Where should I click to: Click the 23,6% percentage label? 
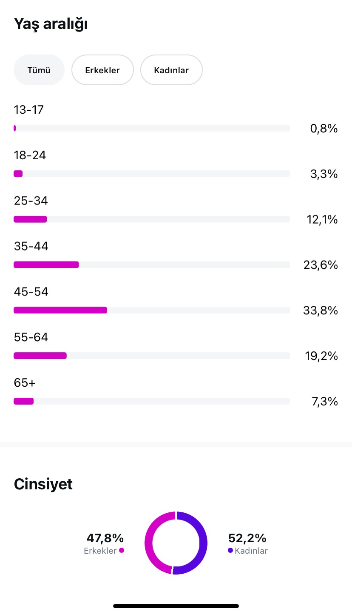coord(321,265)
